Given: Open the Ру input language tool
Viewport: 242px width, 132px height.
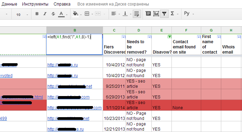Looking at the screenshot, I should [x=187, y=13].
